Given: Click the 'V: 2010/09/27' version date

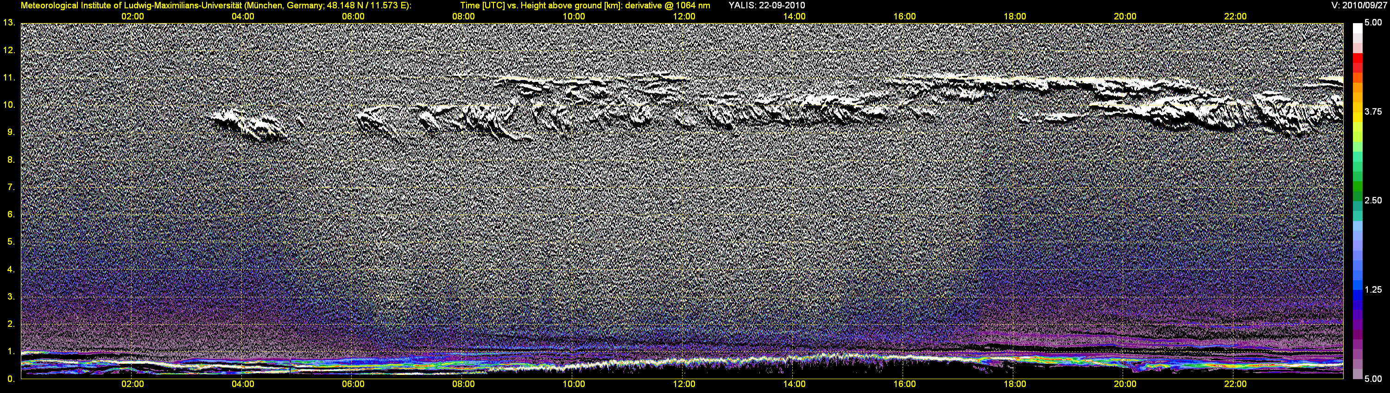Looking at the screenshot, I should tap(1360, 6).
